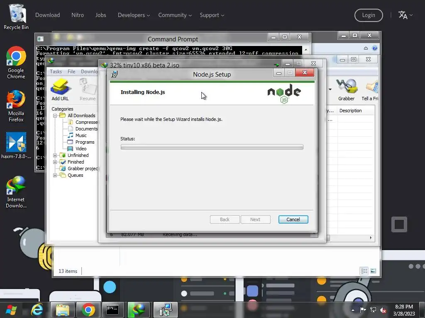Open the Developers dropdown on the webpage
The width and height of the screenshot is (425, 318).
[x=134, y=15]
